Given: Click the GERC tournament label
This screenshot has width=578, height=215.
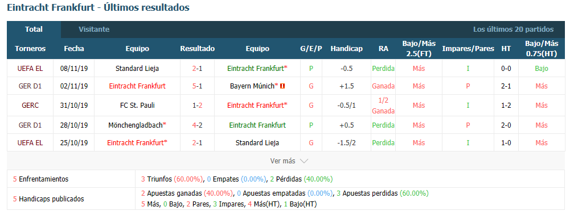Looking at the screenshot, I should click(30, 106).
